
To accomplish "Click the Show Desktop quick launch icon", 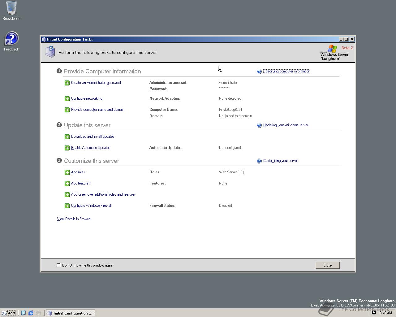I will click(38, 313).
